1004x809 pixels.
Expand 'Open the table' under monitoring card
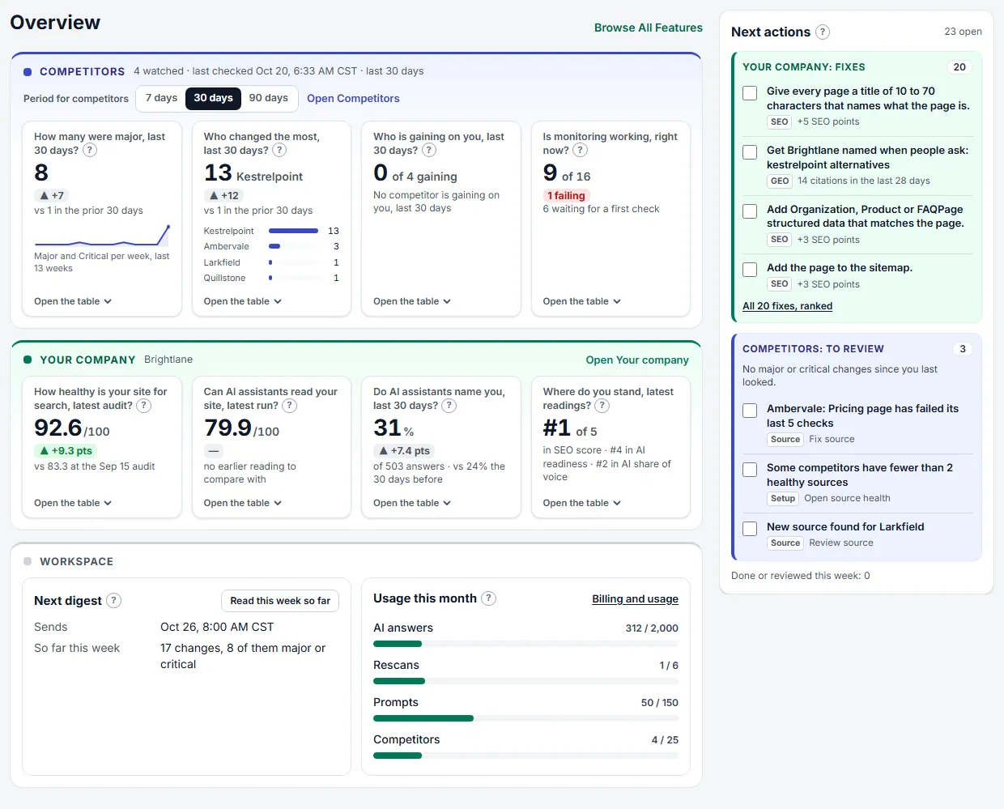click(582, 301)
